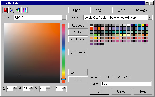
Task: Click the question mark help icon in title bar
Action: click(x=147, y=3)
